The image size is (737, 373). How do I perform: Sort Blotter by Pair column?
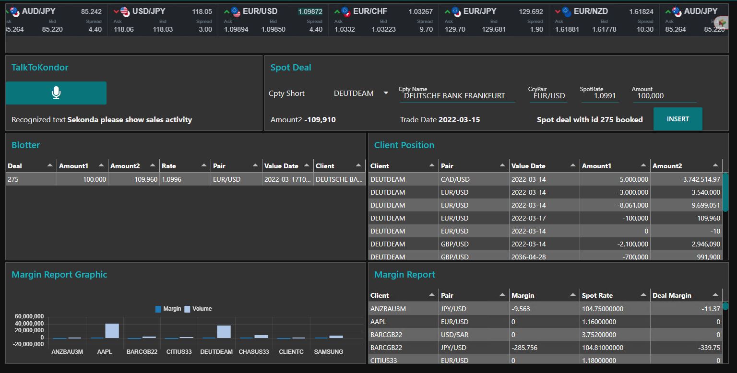click(236, 166)
